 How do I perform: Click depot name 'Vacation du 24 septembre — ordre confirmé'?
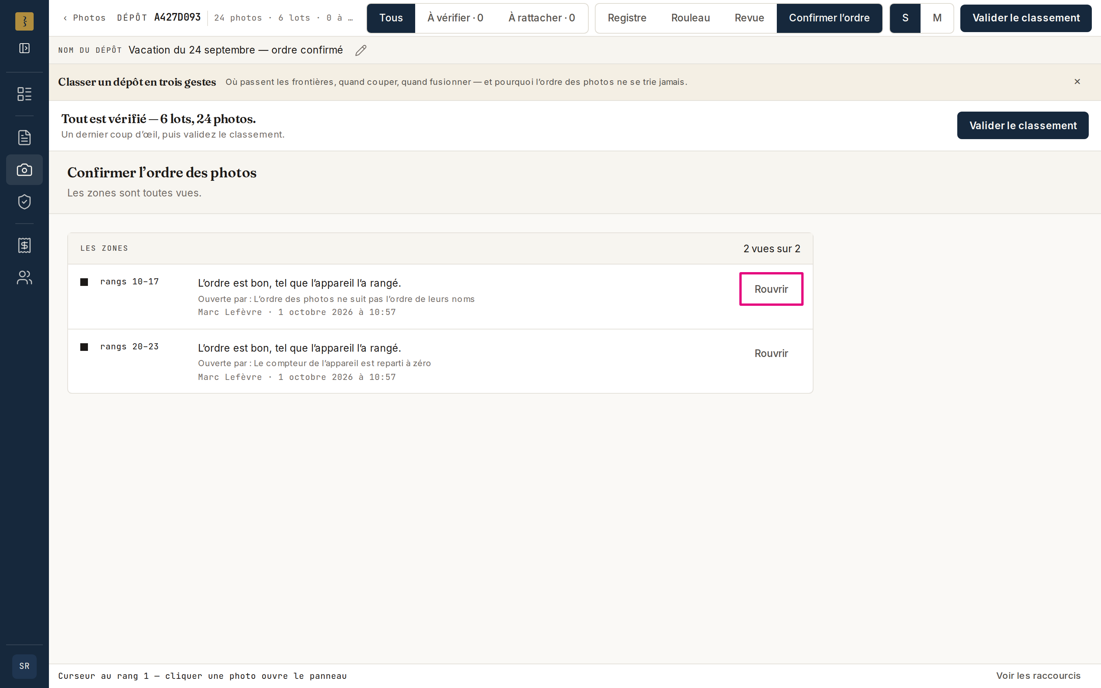point(235,50)
